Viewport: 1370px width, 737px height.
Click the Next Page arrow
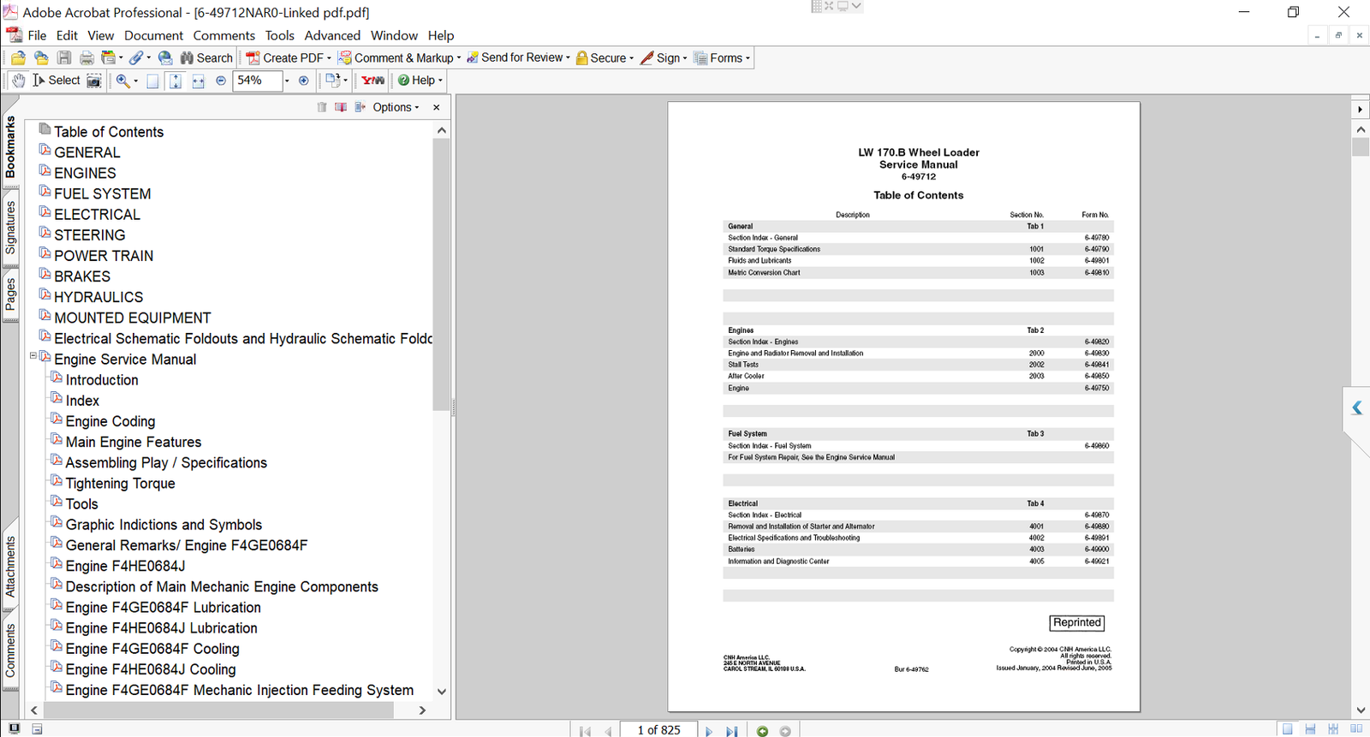[x=709, y=731]
